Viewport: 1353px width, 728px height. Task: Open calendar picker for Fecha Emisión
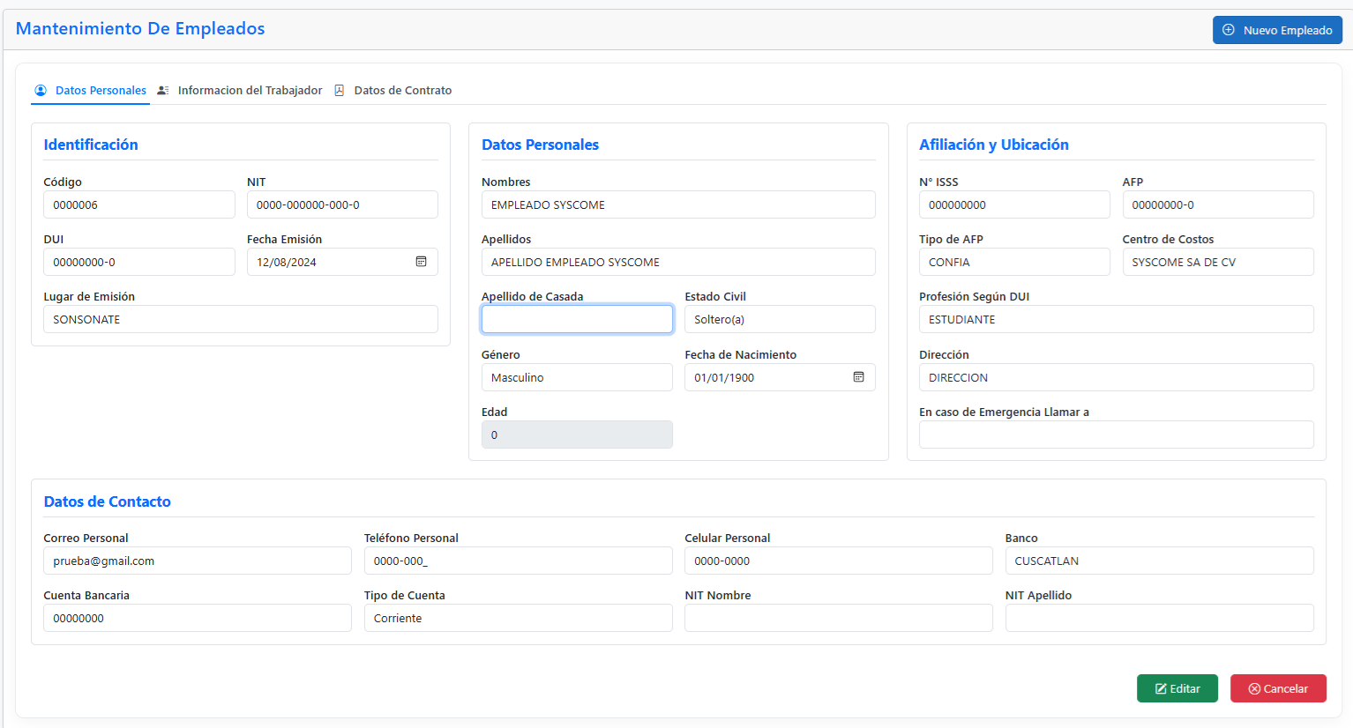tap(421, 262)
